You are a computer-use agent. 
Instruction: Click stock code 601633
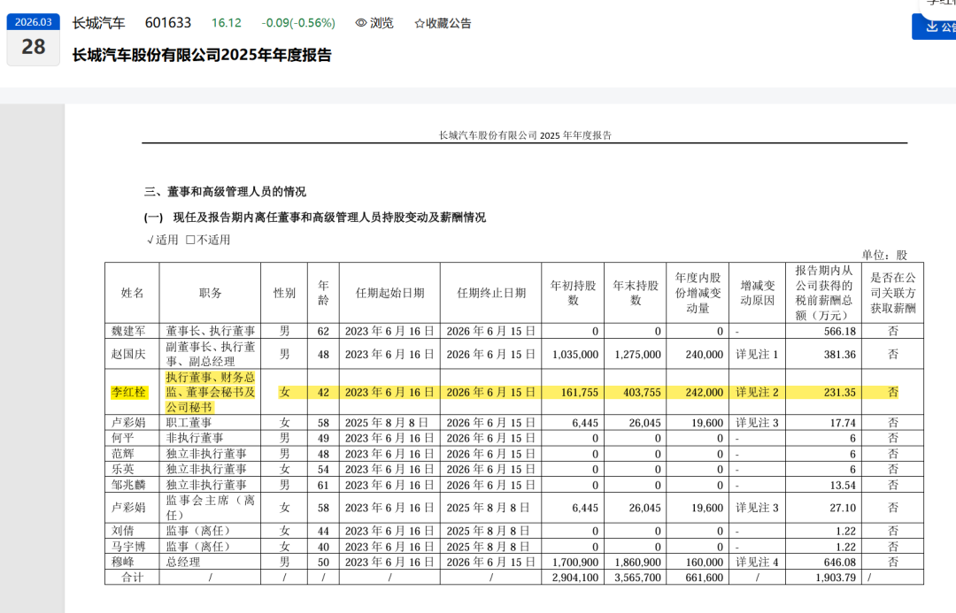(x=167, y=23)
